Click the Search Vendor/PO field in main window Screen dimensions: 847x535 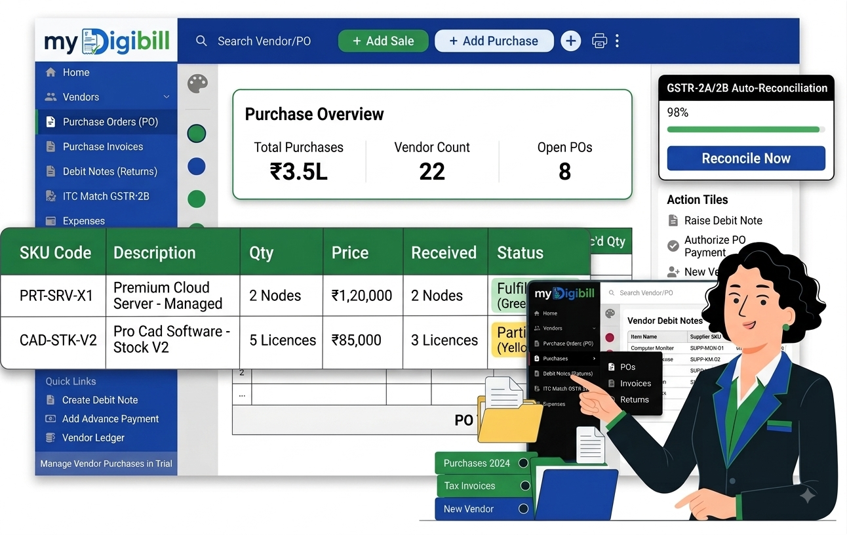264,41
